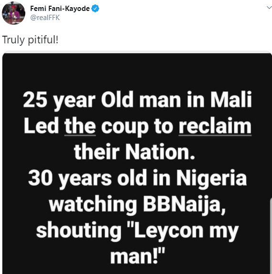Screen dimensions: 272x274
Task: Open Femi Fani-Kayode's profile picture
Action: (13, 13)
